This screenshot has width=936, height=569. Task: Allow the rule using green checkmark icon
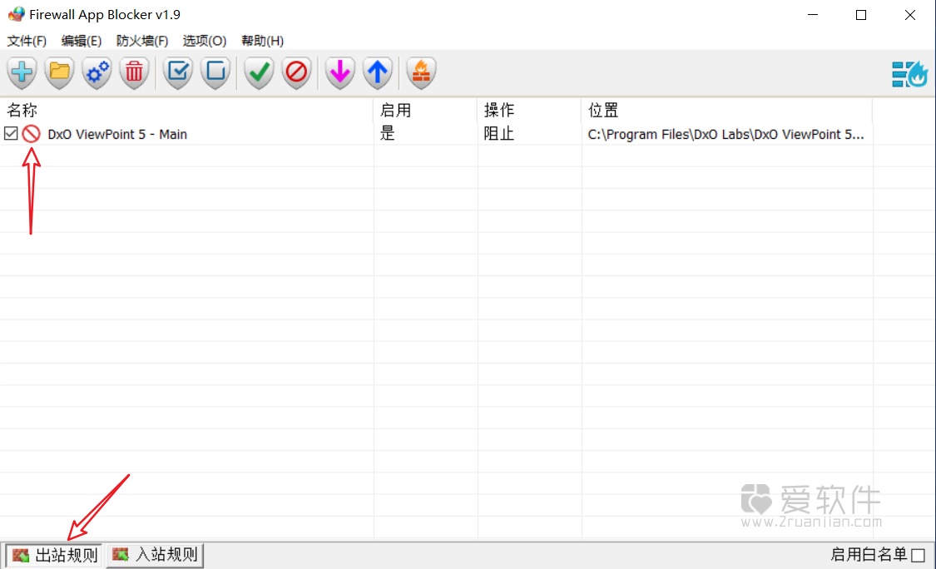258,72
